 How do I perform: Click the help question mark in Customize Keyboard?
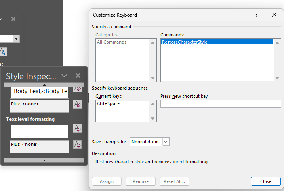[256, 15]
